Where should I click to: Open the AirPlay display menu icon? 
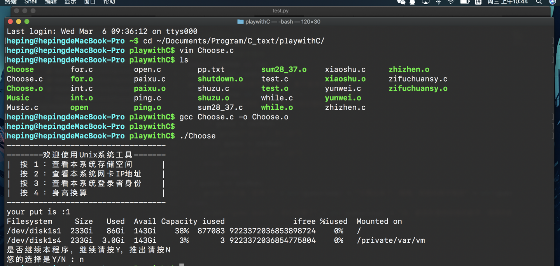(425, 2)
